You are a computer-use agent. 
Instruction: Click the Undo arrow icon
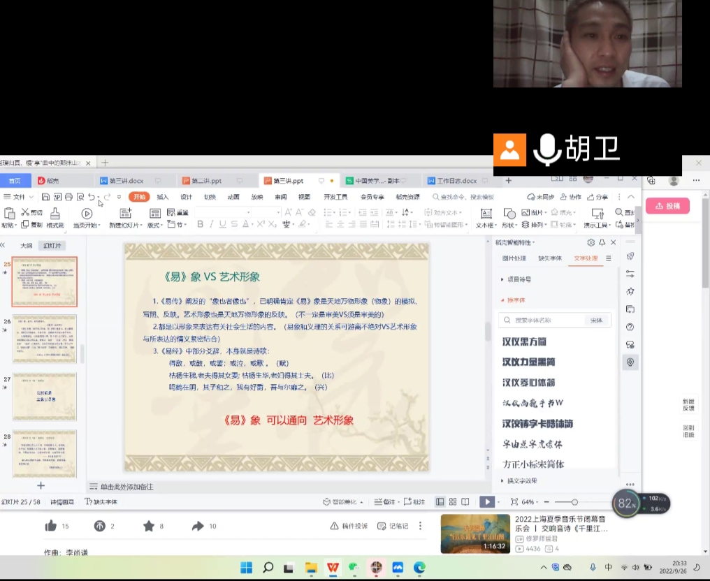click(92, 197)
